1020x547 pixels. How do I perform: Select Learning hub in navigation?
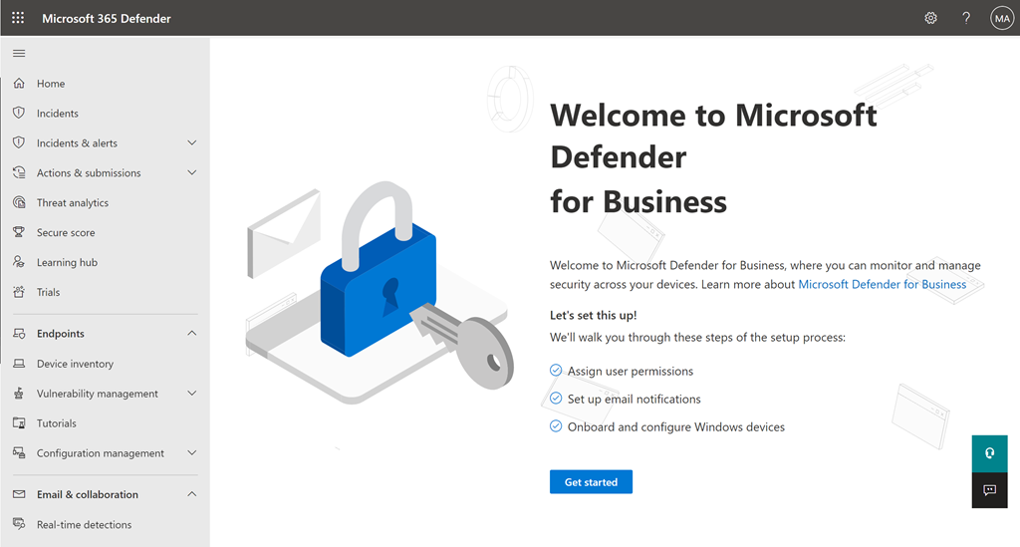[x=67, y=263]
